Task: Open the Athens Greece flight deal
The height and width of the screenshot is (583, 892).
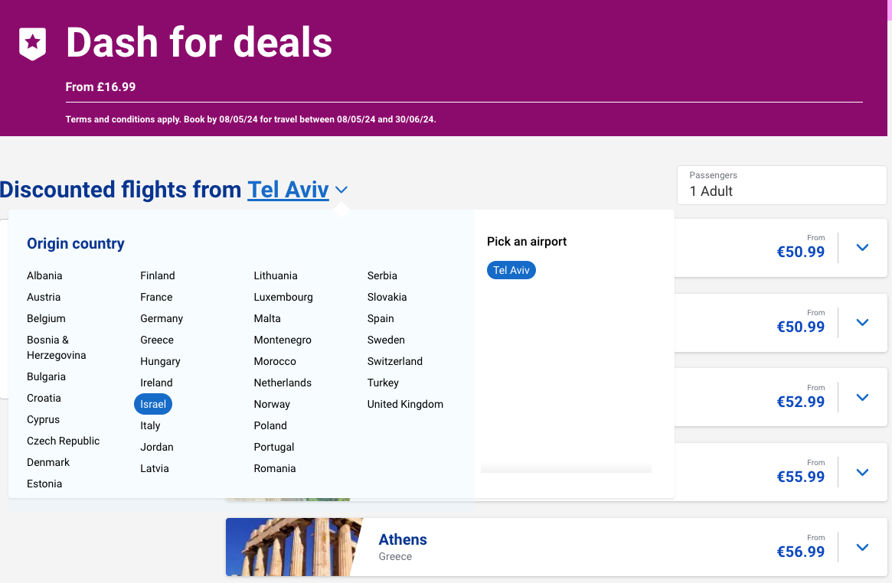Action: coord(403,540)
